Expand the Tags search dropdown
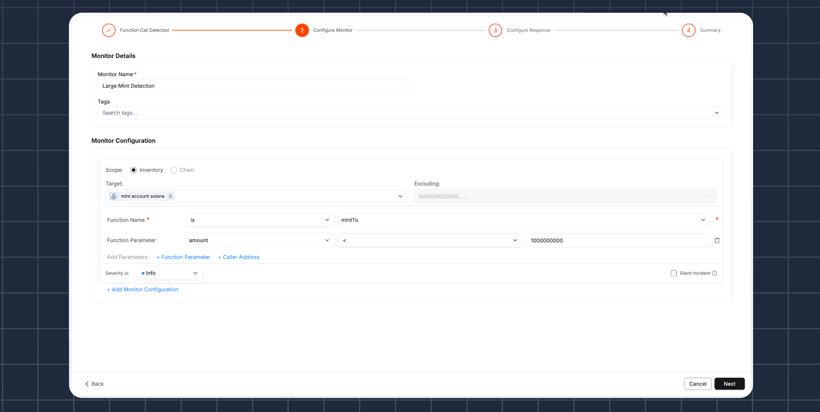This screenshot has width=820, height=412. (716, 113)
